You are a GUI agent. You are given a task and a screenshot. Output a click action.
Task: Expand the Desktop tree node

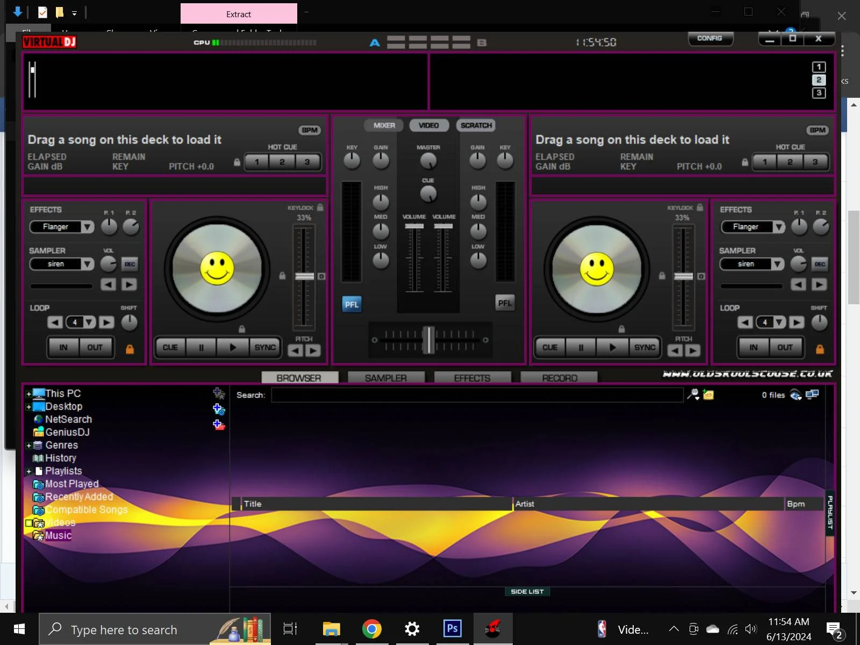pos(28,407)
